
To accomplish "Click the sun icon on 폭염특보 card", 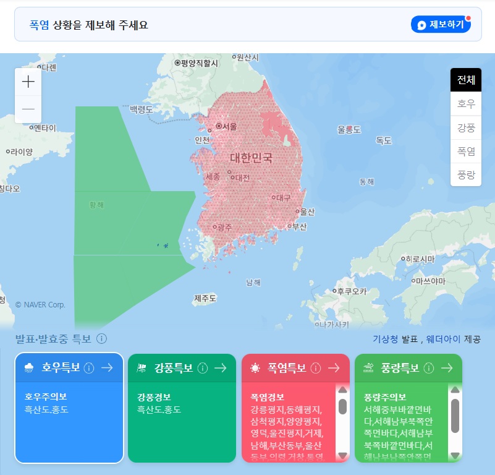I will 254,368.
